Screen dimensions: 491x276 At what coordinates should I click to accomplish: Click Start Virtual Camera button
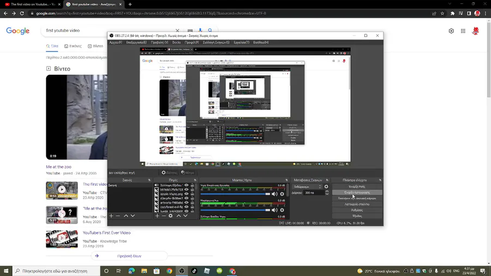pyautogui.click(x=357, y=199)
